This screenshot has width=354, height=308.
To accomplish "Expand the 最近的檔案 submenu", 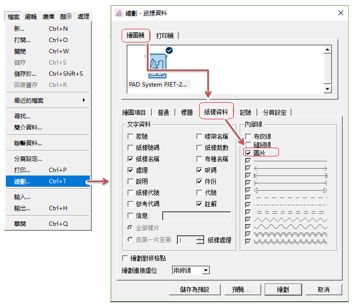I will coord(47,100).
